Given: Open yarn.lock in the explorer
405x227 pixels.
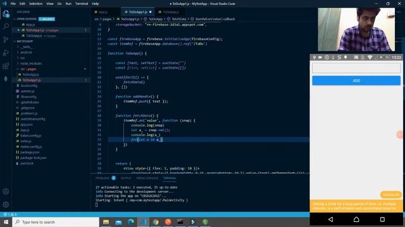Looking at the screenshot, I should tap(27, 163).
